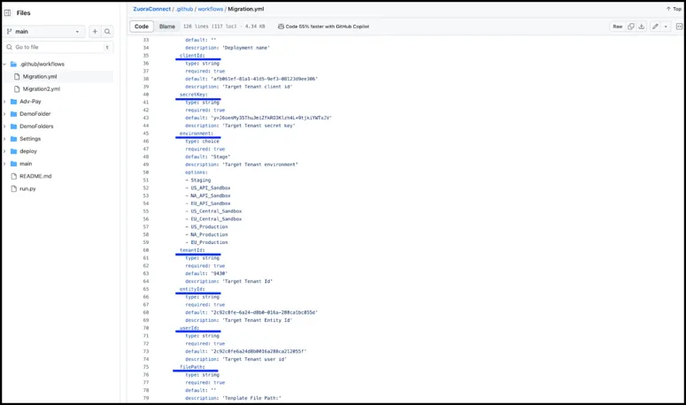Open the file search magnifier icon
Image resolution: width=686 pixels, height=405 pixels.
click(107, 32)
